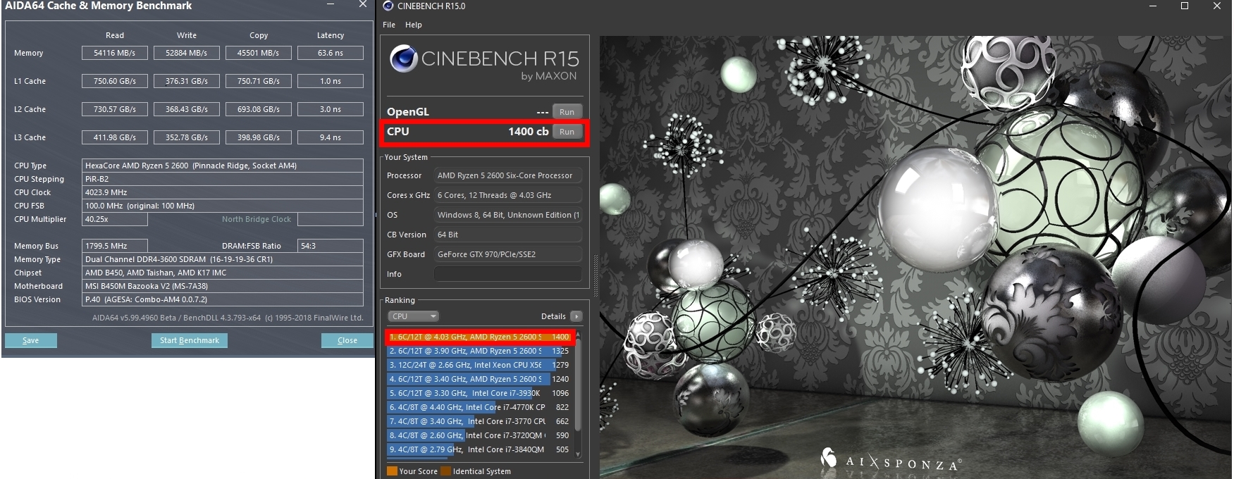Select ranking row 1 Ryzen 5 2600 at 4.03 GHz
The image size is (1234, 479).
[479, 337]
